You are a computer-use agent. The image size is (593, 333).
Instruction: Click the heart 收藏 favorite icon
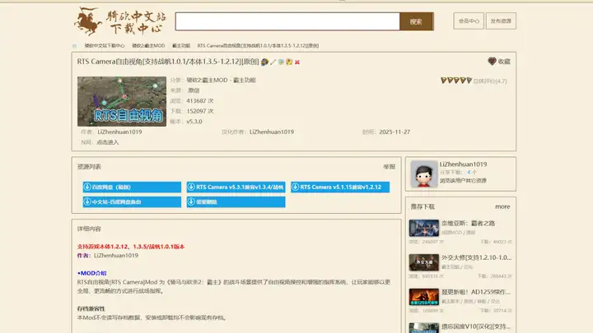(492, 61)
